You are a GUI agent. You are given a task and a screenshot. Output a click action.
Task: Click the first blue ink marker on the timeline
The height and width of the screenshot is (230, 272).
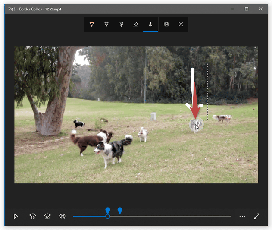coord(108,210)
